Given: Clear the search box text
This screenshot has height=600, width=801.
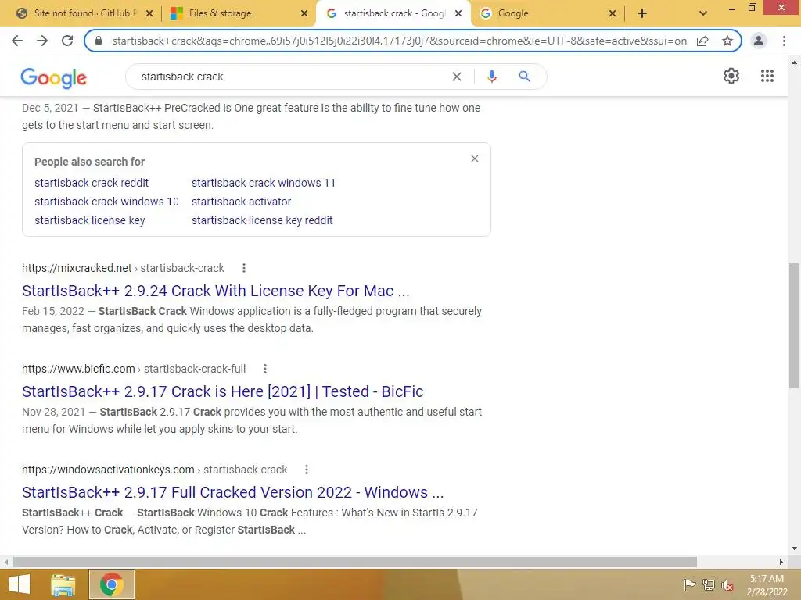Looking at the screenshot, I should tap(457, 77).
